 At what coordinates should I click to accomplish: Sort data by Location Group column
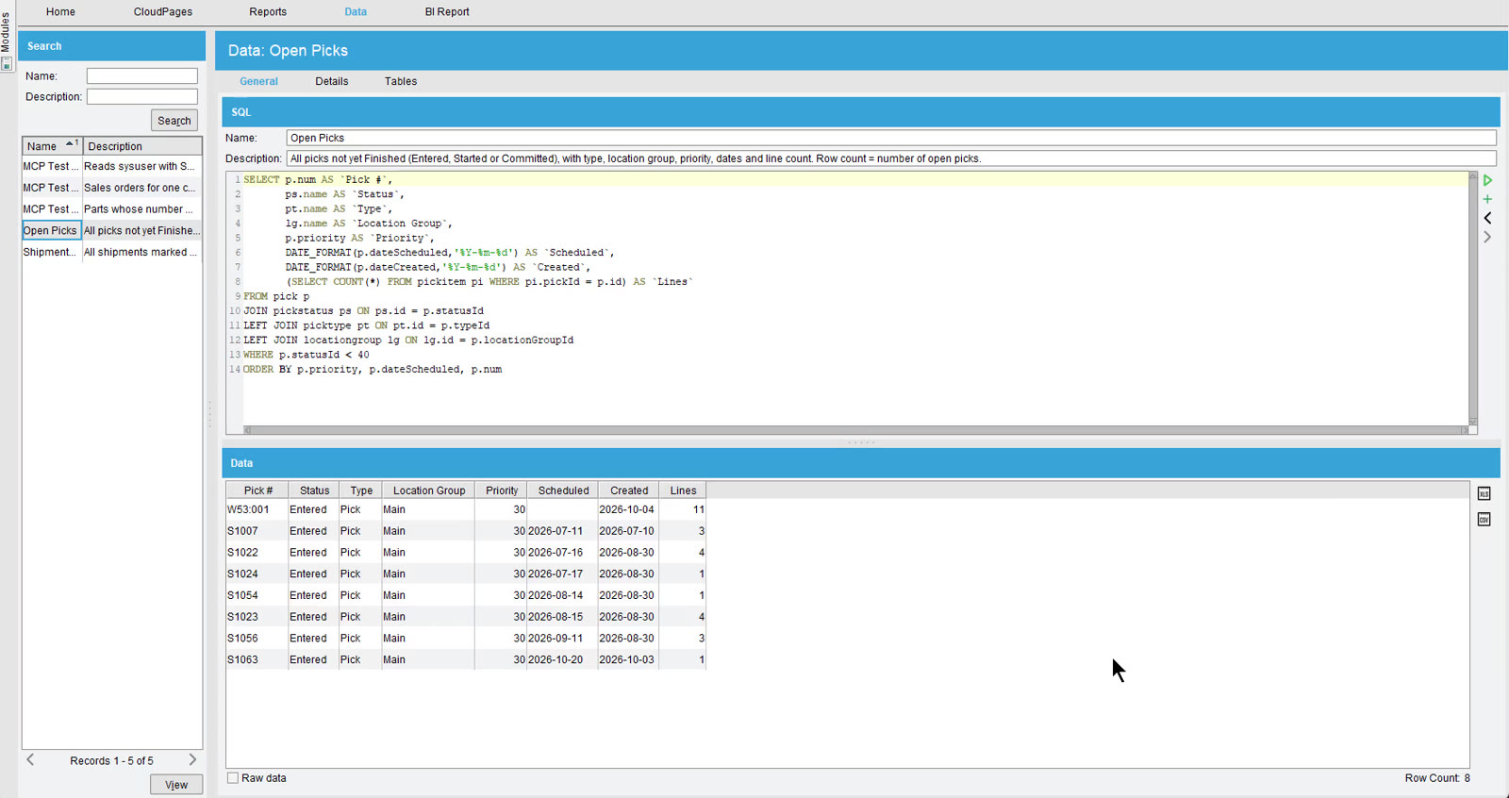(429, 490)
